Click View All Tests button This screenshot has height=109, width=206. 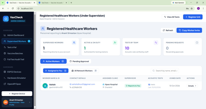coord(172,17)
